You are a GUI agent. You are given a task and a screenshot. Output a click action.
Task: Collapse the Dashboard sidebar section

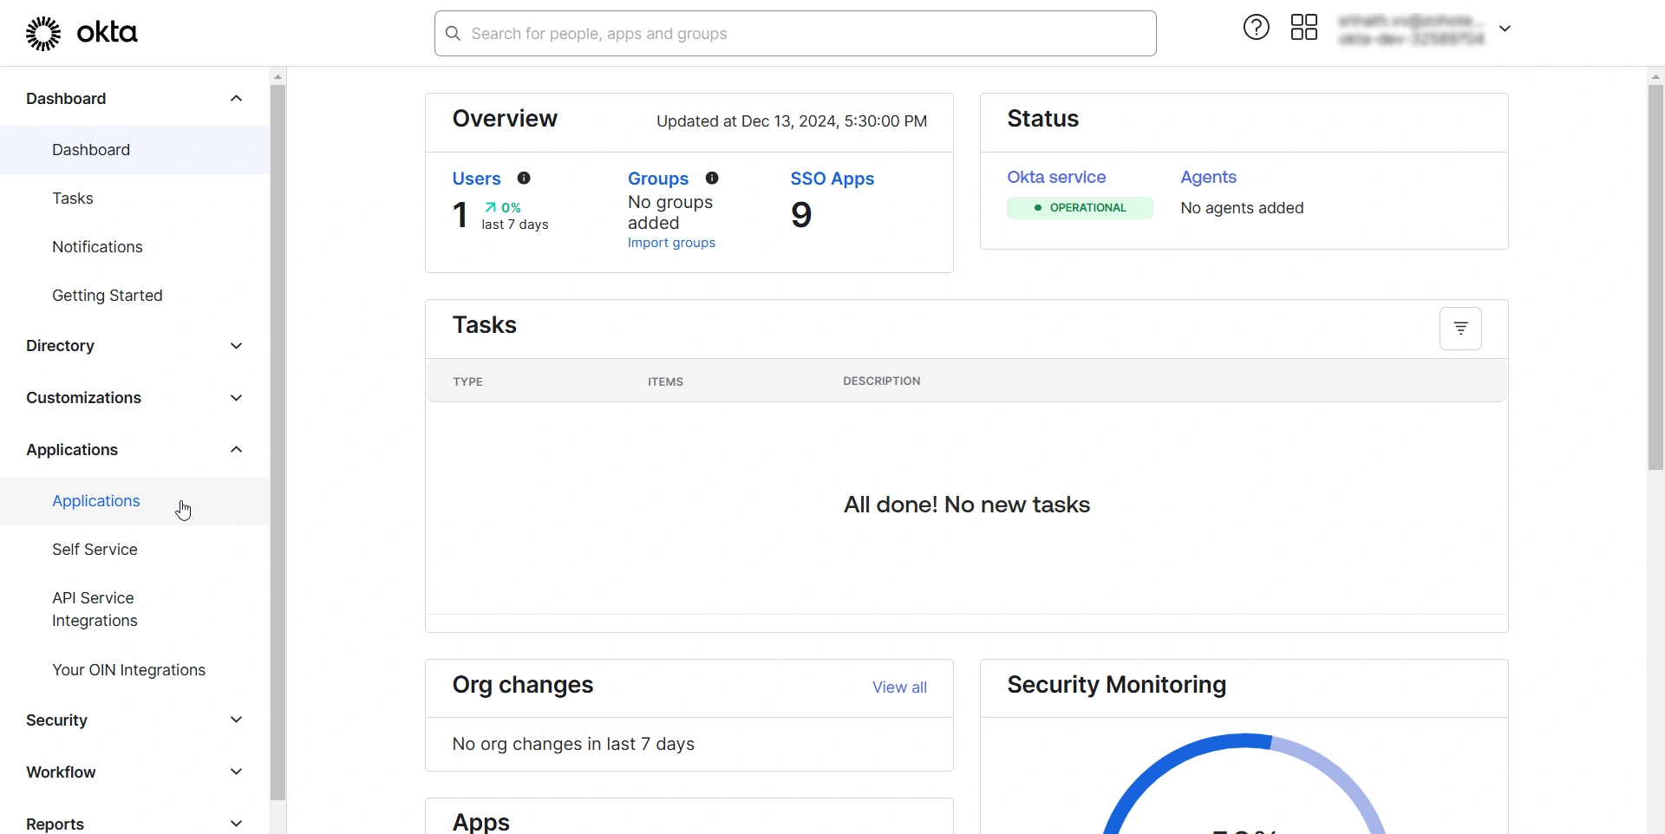[x=235, y=98]
